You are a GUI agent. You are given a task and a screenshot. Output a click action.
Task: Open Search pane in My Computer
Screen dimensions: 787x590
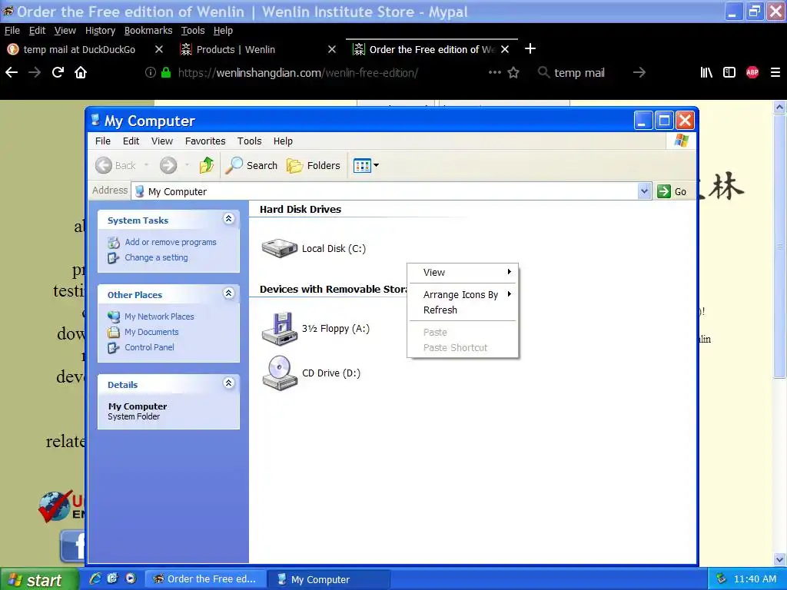[x=251, y=165]
